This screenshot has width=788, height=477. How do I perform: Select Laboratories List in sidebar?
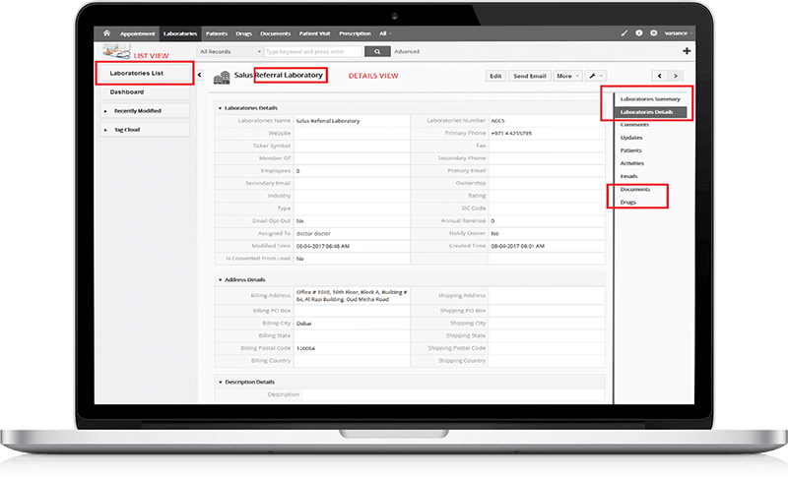pyautogui.click(x=145, y=73)
